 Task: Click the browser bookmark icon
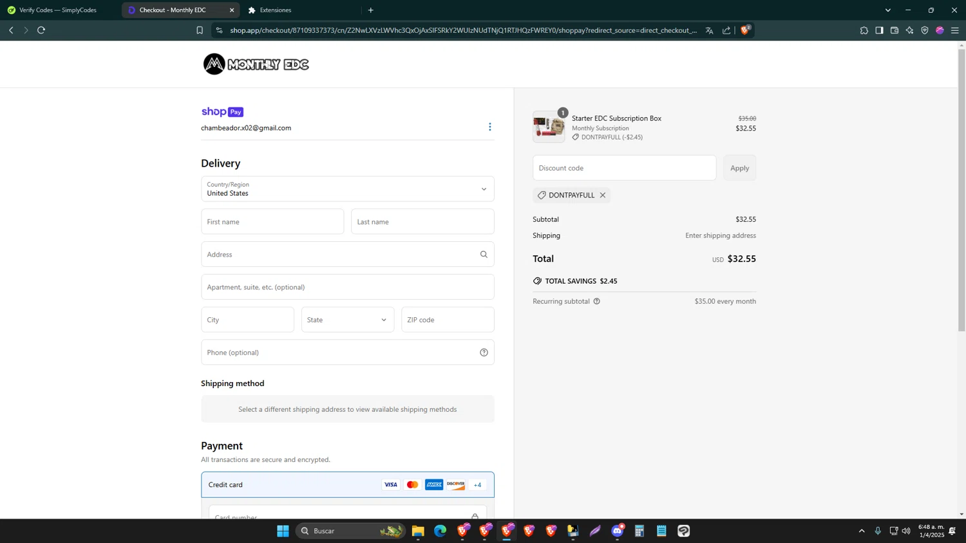pyautogui.click(x=200, y=30)
